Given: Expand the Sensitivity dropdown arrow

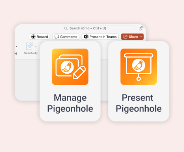Looking at the screenshot, I should click(36, 46).
